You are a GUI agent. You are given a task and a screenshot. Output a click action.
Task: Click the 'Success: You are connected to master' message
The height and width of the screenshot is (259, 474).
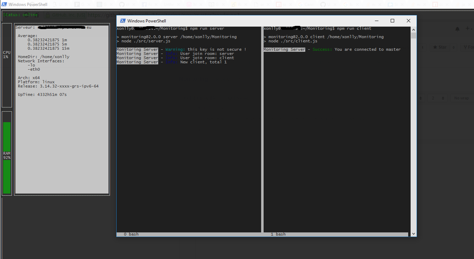pyautogui.click(x=357, y=49)
